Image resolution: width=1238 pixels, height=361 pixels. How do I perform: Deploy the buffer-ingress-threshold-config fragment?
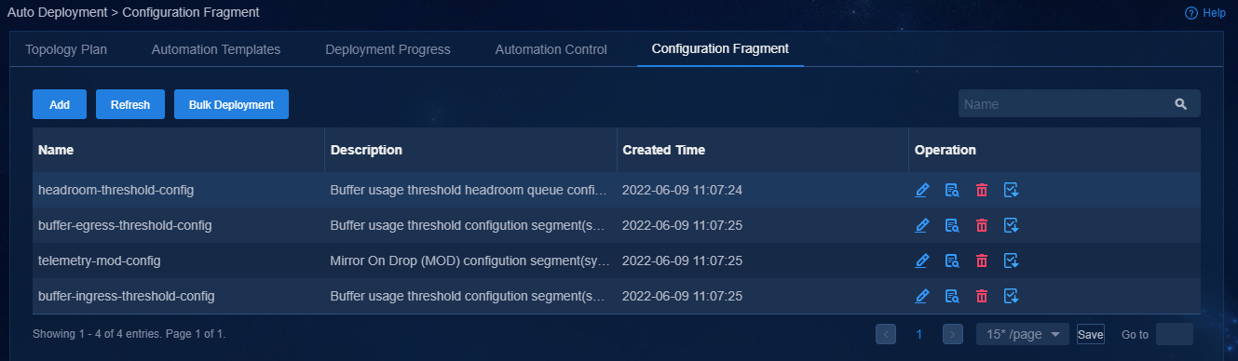pyautogui.click(x=1012, y=296)
